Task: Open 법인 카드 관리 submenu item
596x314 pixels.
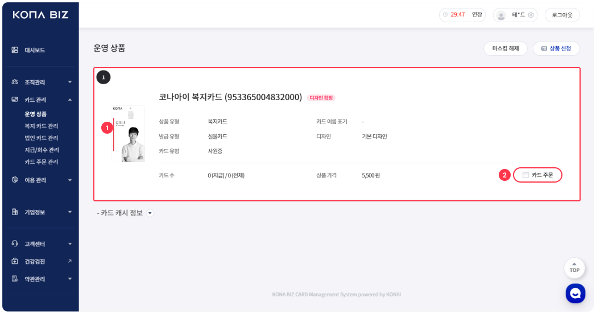Action: [x=42, y=138]
